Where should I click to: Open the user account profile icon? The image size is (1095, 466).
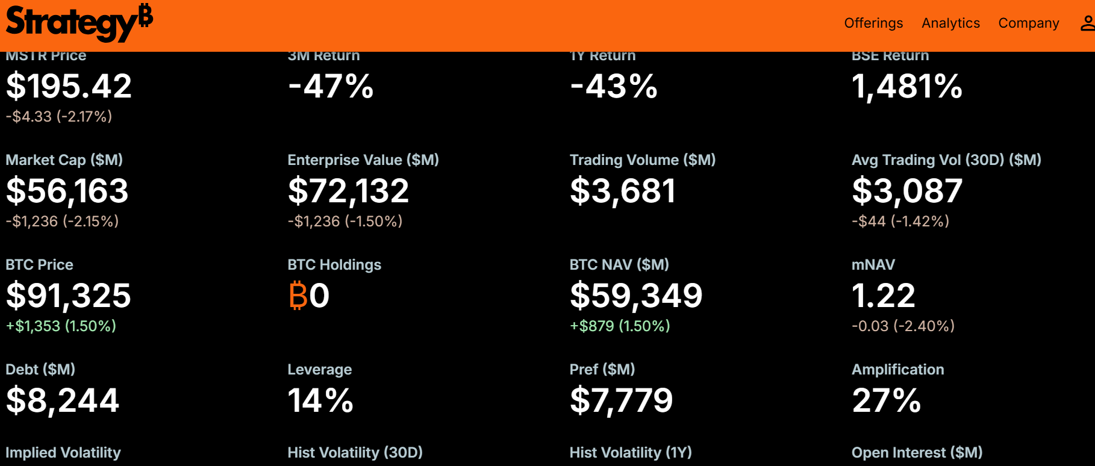[1087, 23]
